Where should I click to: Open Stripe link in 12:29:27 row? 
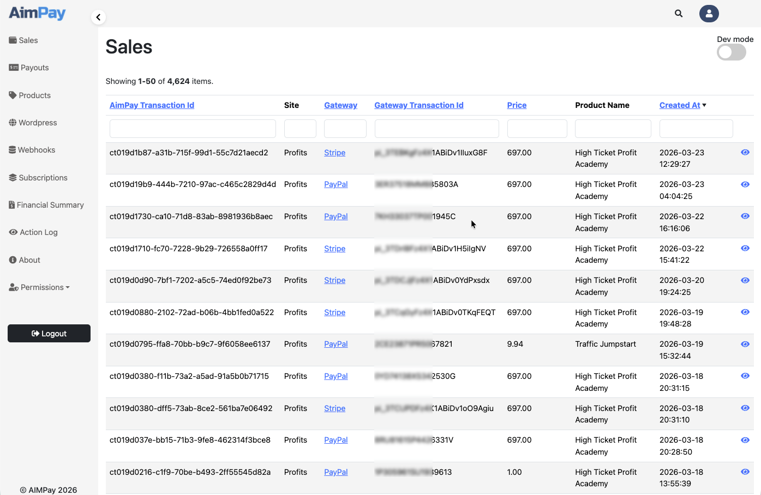click(x=335, y=153)
